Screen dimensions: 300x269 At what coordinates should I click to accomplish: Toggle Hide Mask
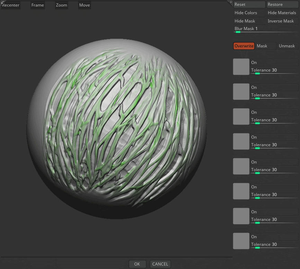tap(249, 21)
